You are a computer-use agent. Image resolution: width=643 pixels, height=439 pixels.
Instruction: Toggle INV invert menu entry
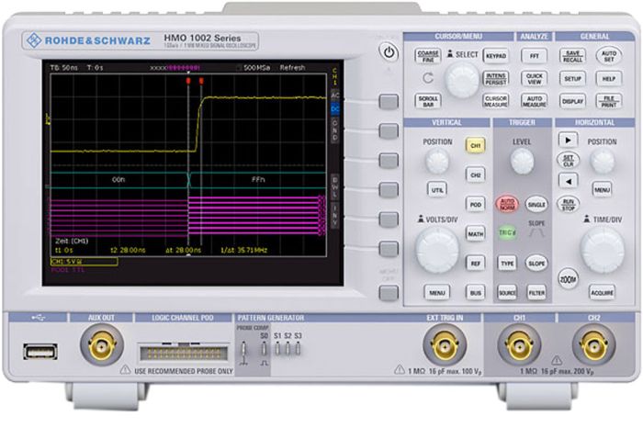pyautogui.click(x=335, y=216)
